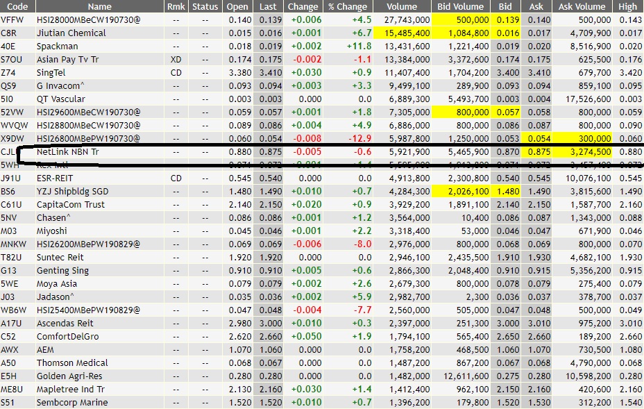644x409 pixels.
Task: Click stock code 52VW
Action: (12, 112)
